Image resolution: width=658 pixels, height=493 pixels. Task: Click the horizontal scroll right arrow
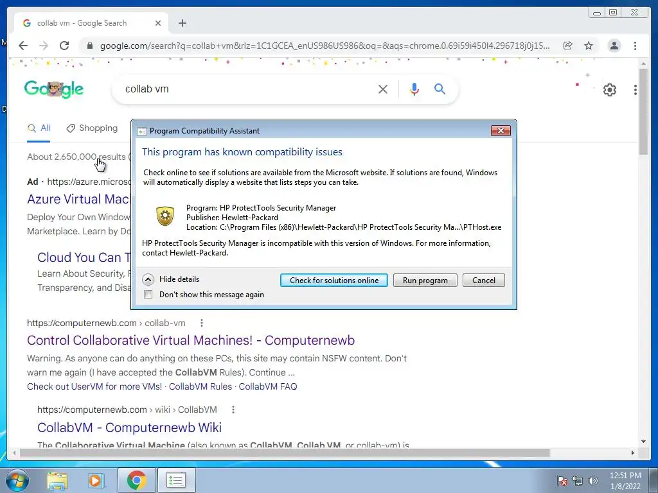[x=633, y=453]
